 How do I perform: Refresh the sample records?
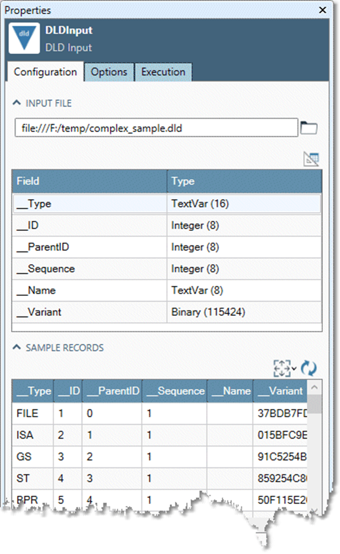coord(308,367)
